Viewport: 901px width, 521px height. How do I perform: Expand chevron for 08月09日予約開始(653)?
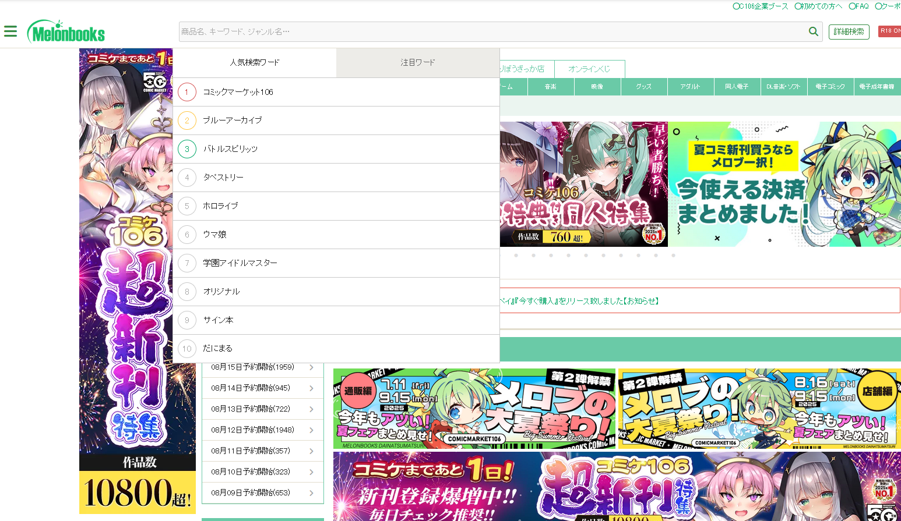[312, 493]
